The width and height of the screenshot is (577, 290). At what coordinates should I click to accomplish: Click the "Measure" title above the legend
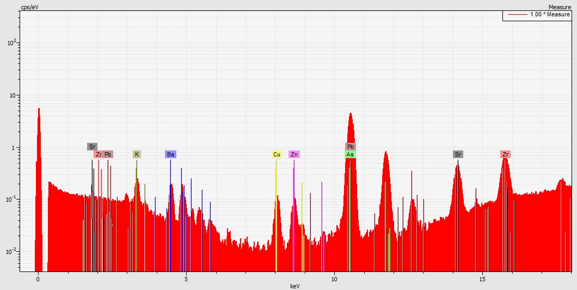tap(560, 8)
